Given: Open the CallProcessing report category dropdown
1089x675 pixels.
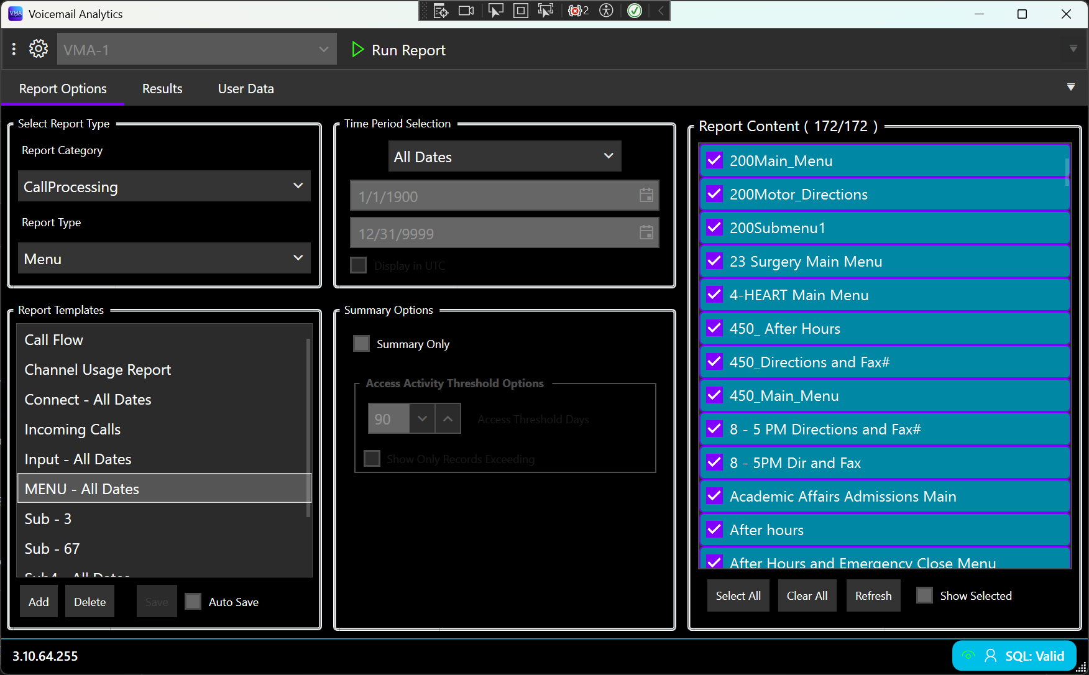Looking at the screenshot, I should 164,186.
